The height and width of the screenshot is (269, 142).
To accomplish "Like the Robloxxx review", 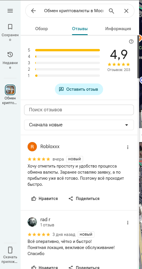I will coord(44,199).
